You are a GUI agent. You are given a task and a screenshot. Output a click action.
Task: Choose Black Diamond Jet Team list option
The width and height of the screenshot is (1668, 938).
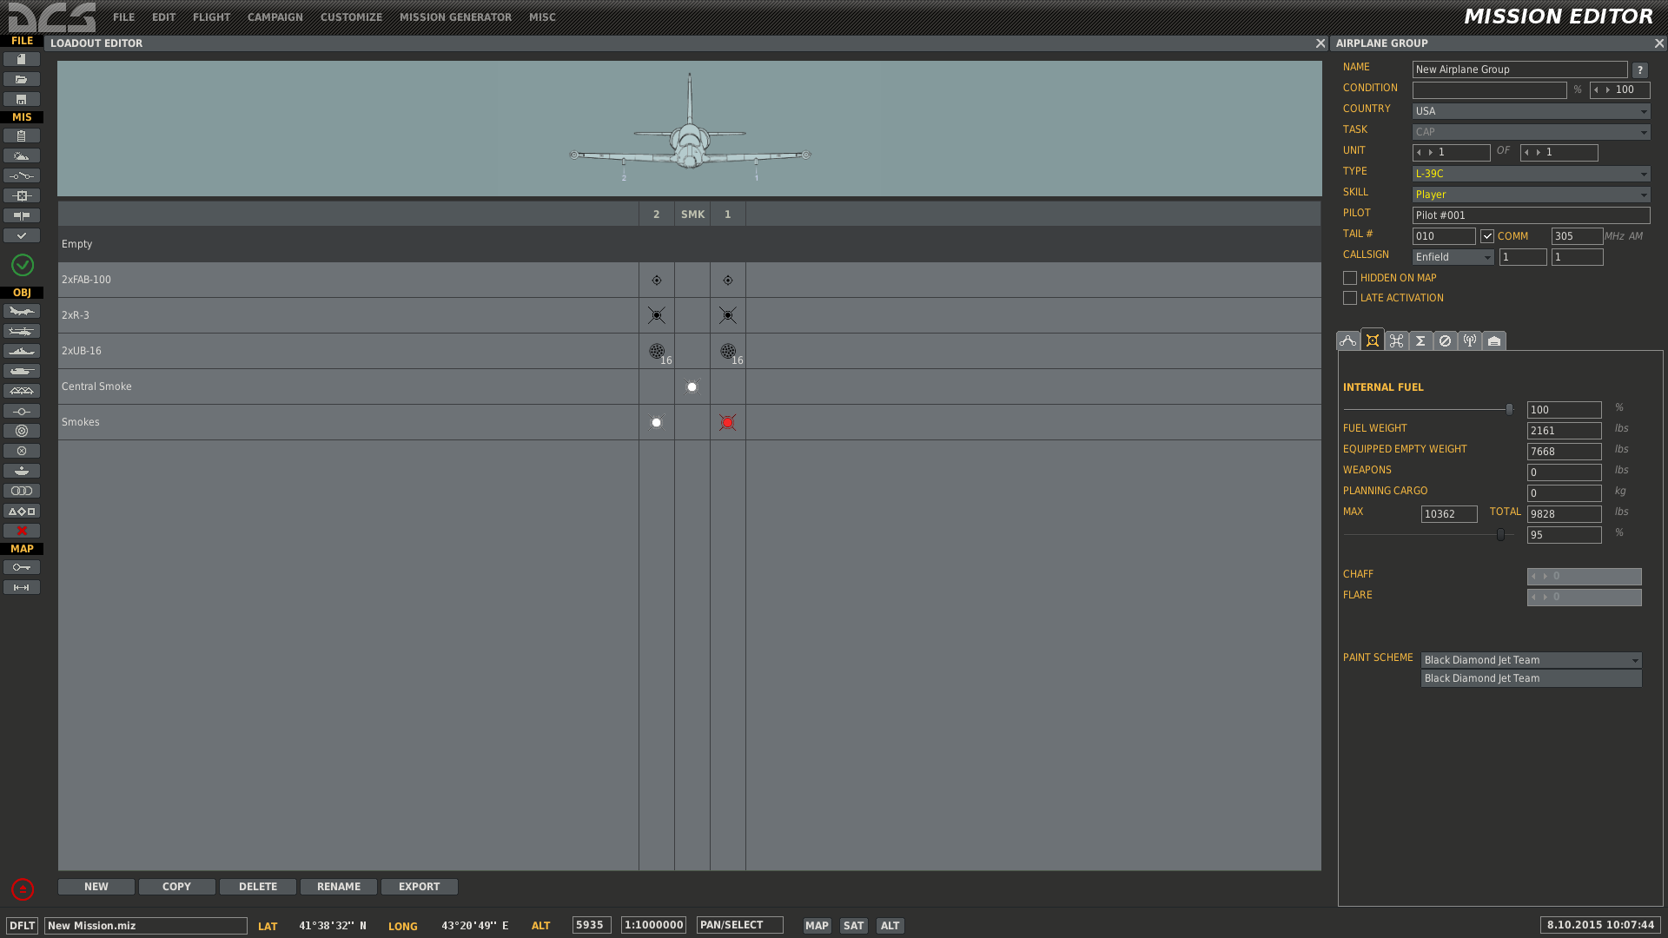[1532, 678]
